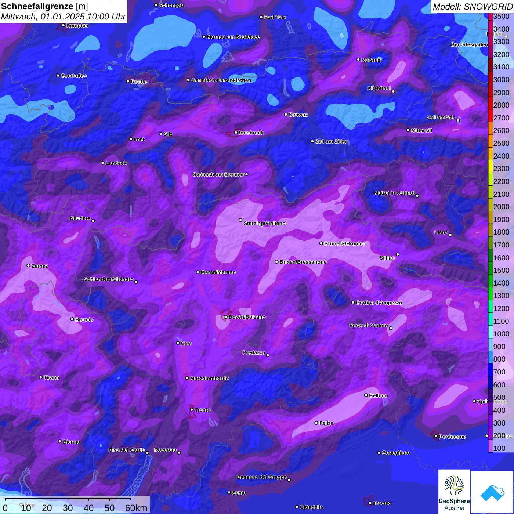Click the Kufstein location dot
Image resolution: width=514 pixels, height=514 pixels.
tap(359, 59)
